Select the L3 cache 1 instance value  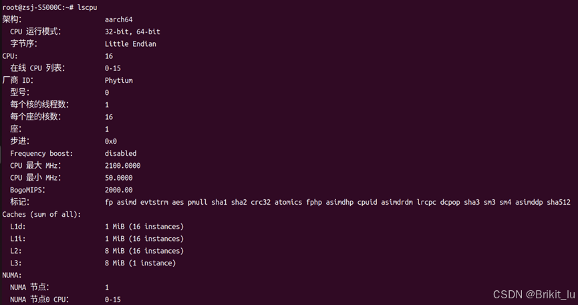point(140,263)
